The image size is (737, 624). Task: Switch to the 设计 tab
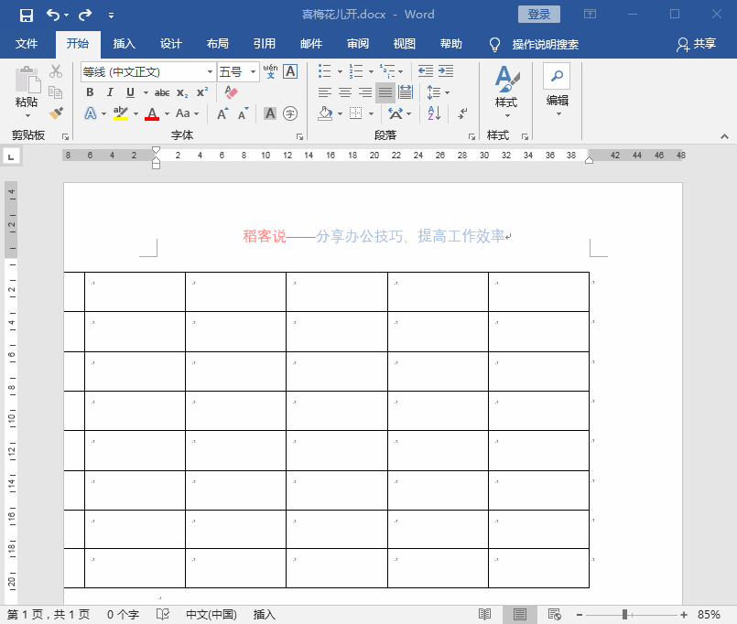pyautogui.click(x=170, y=44)
